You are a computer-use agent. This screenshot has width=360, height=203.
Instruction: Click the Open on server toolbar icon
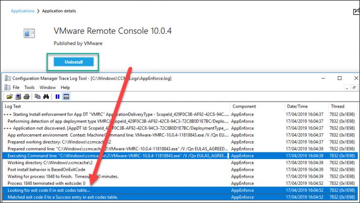(x=18, y=97)
